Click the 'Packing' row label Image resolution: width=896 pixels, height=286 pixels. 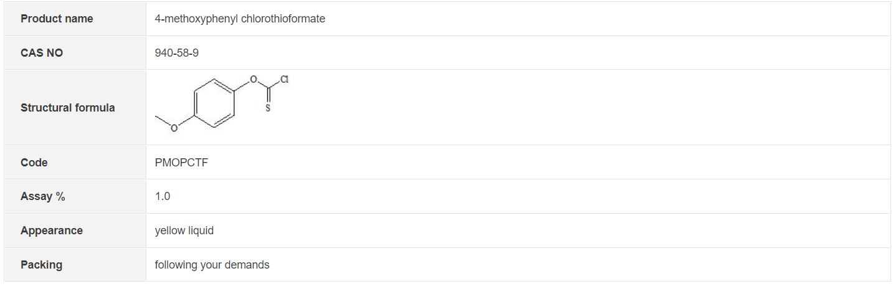[41, 265]
